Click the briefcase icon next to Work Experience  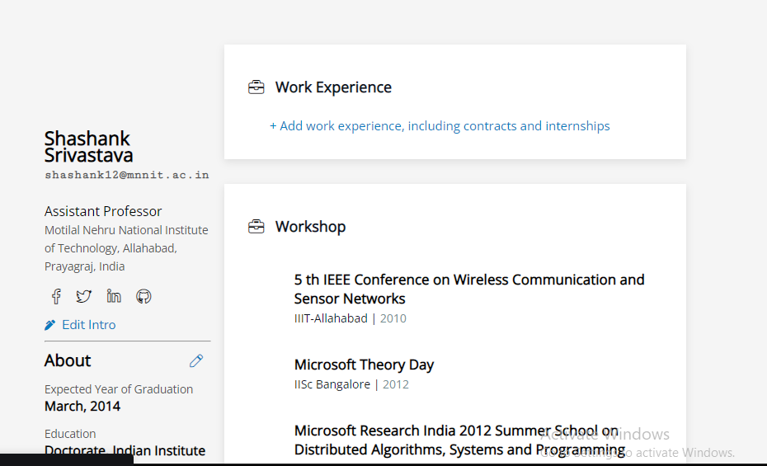point(256,87)
